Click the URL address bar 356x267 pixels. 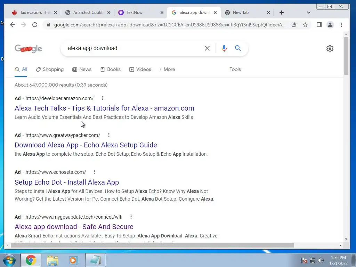pos(170,25)
